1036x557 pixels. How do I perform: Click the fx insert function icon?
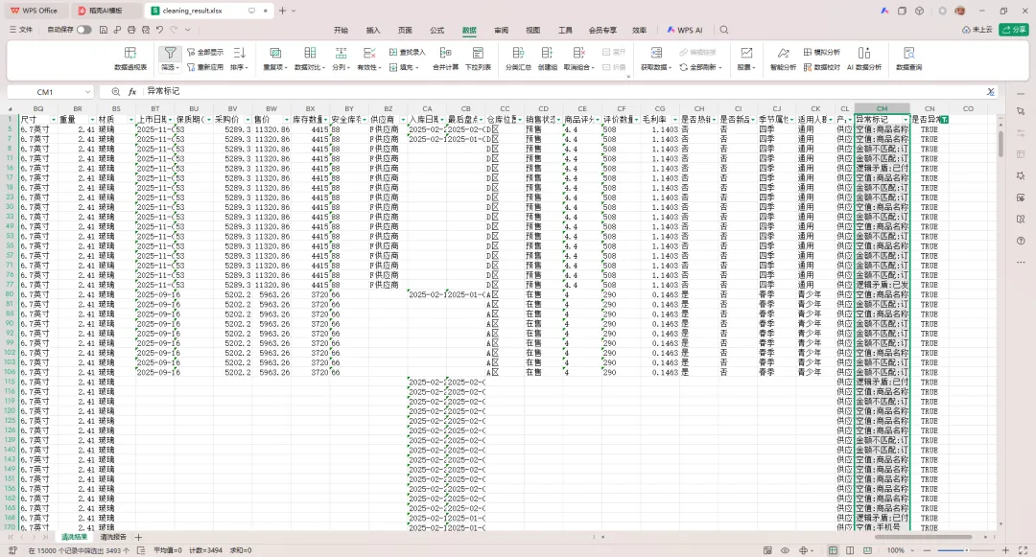point(132,92)
